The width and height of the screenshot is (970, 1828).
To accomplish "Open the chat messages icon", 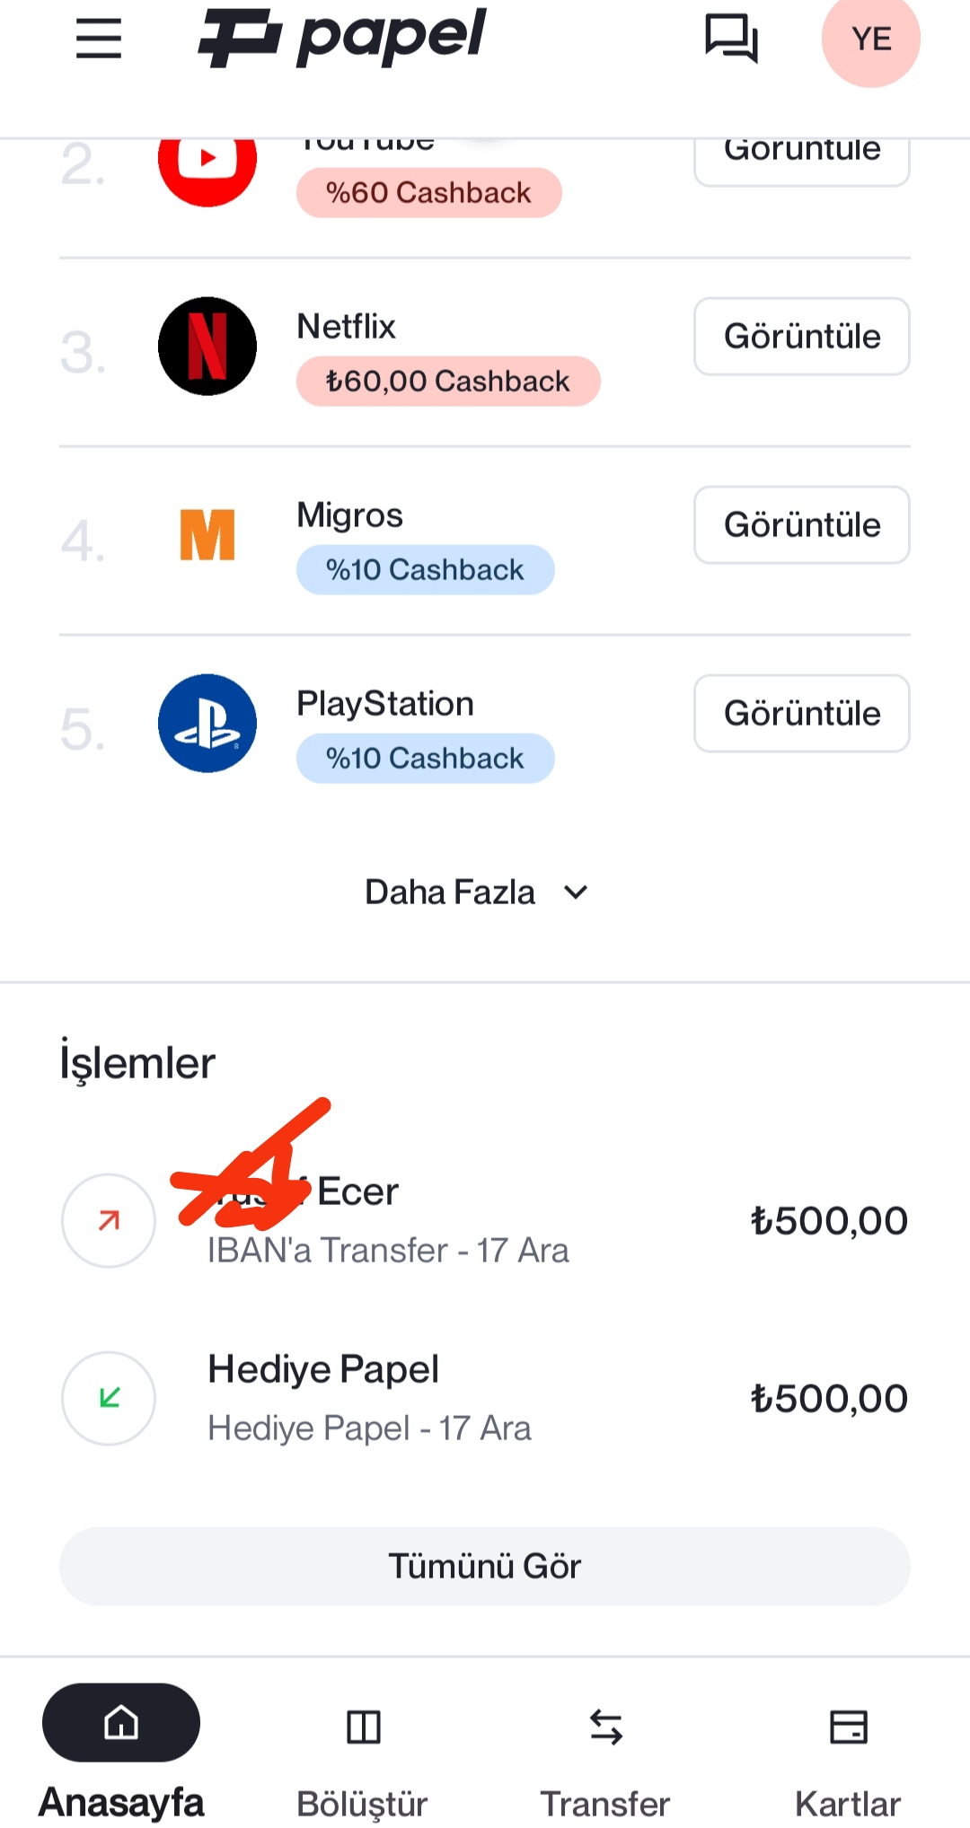I will tap(731, 39).
